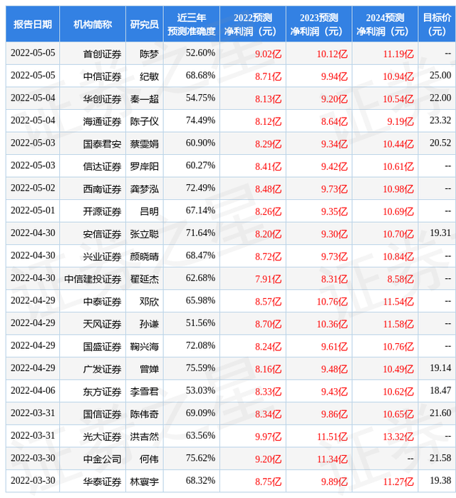Select the 中信建投证券 institution cell

(x=93, y=279)
